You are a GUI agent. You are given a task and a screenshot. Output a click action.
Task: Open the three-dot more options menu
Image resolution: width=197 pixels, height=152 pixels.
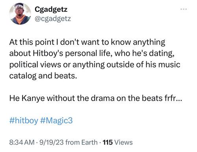(x=184, y=9)
